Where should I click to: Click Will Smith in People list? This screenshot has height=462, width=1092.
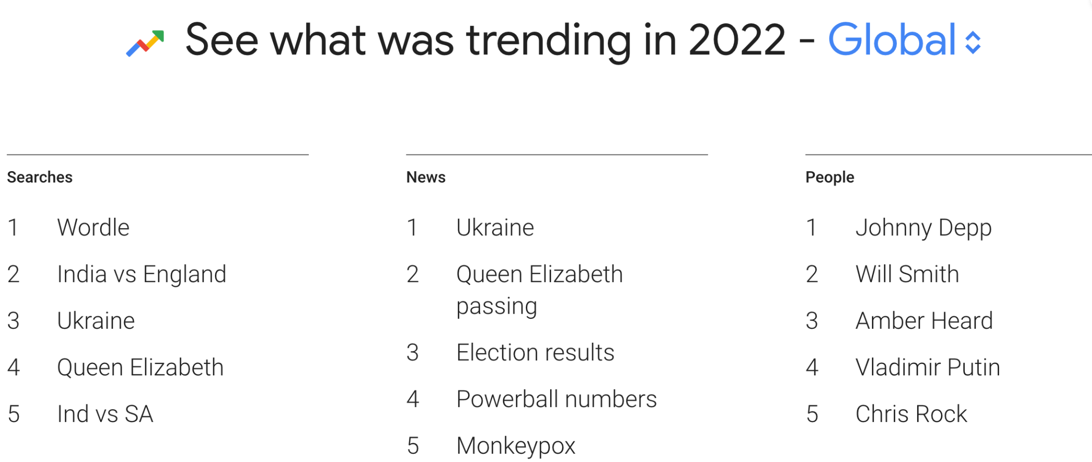point(907,274)
